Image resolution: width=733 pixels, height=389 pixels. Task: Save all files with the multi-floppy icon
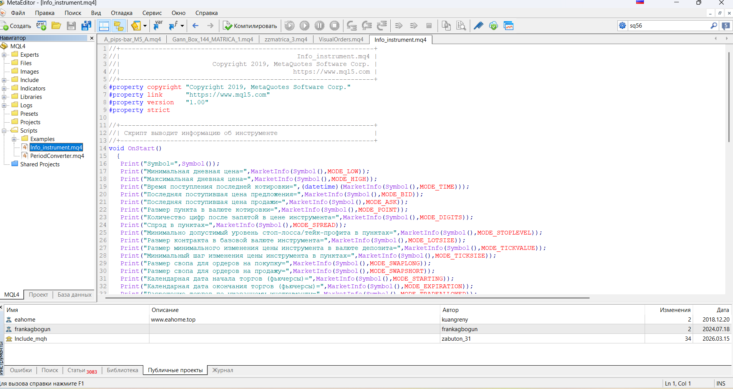click(86, 26)
